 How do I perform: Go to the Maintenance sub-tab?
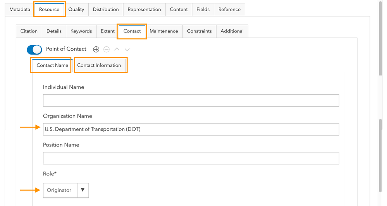pyautogui.click(x=164, y=31)
